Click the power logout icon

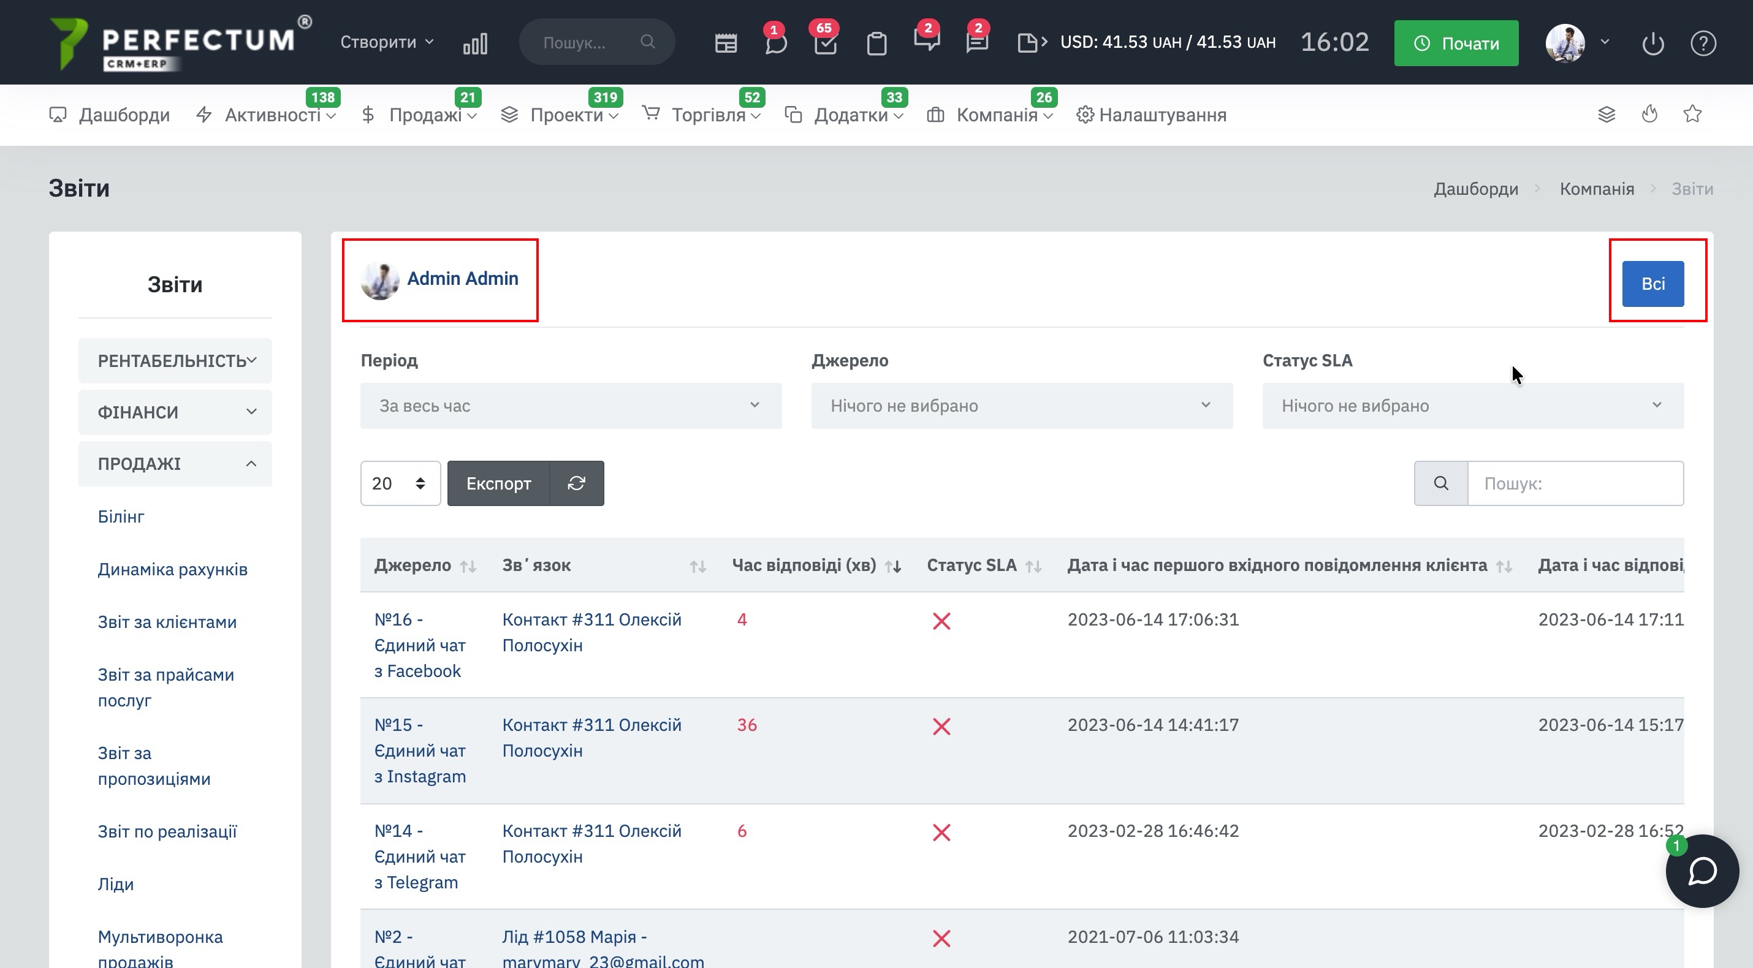pyautogui.click(x=1652, y=43)
